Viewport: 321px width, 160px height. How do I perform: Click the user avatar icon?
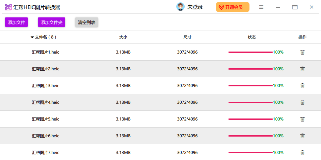180,7
